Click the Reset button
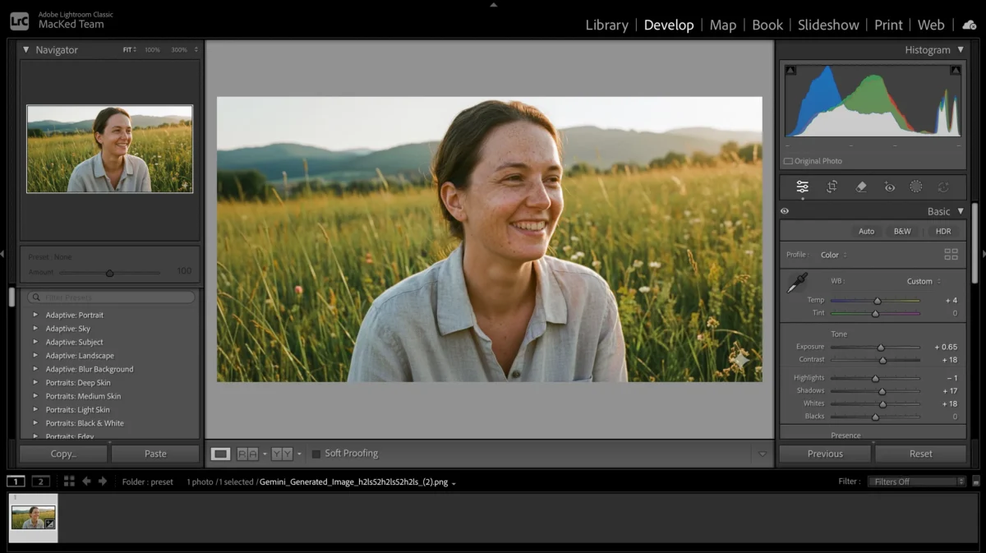Screen dimensions: 986x553 coord(919,453)
